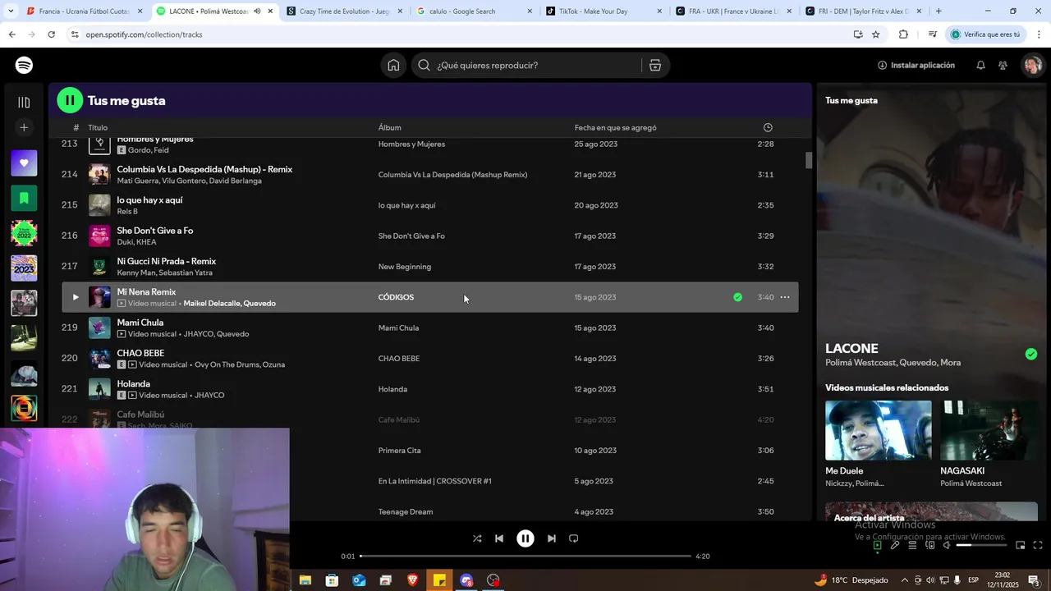The width and height of the screenshot is (1051, 591).
Task: Toggle Now Playing view icon
Action: pos(877,545)
